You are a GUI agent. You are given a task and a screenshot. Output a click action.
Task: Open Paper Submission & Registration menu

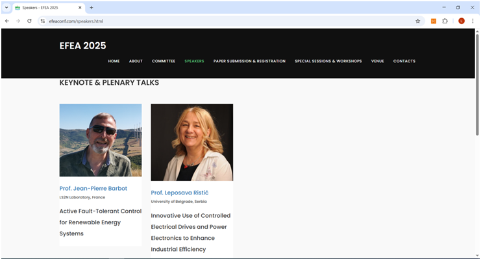(x=249, y=61)
